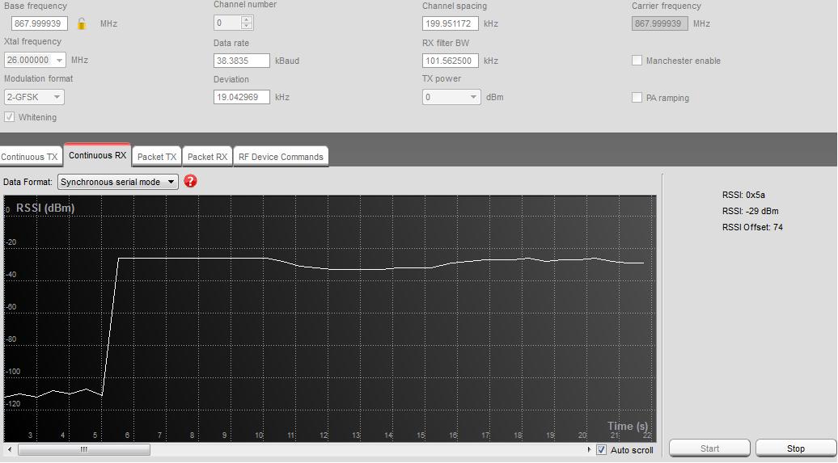The width and height of the screenshot is (838, 463).
Task: Click the RX filter BW input field
Action: (450, 61)
